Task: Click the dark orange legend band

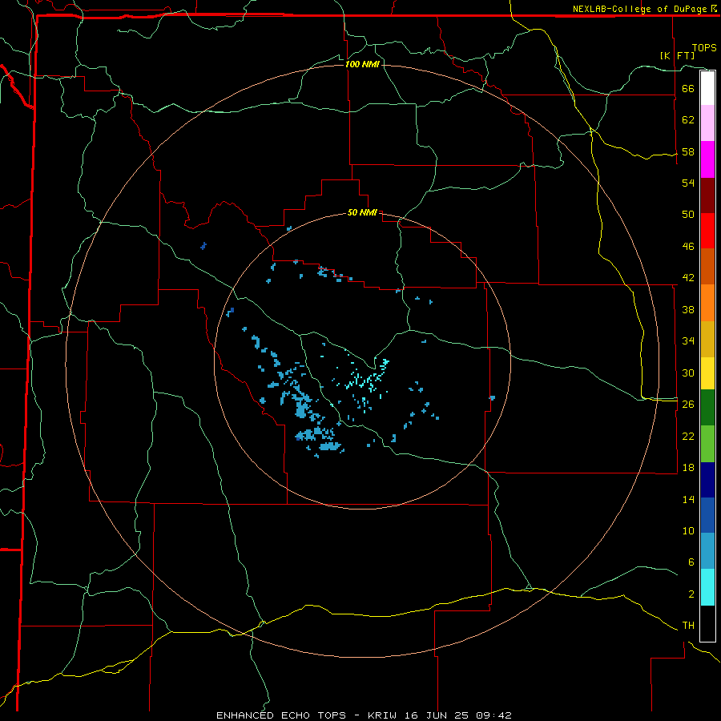Action: pyautogui.click(x=707, y=266)
